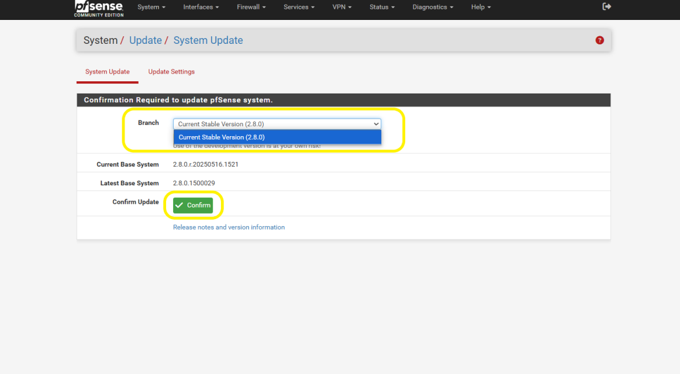680x374 pixels.
Task: Open the Firewall menu
Action: [251, 7]
